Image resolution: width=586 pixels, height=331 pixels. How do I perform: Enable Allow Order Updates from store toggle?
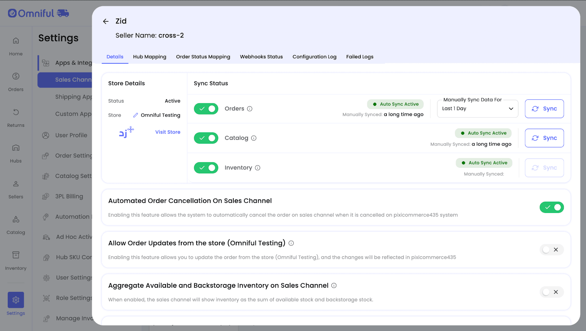click(551, 250)
